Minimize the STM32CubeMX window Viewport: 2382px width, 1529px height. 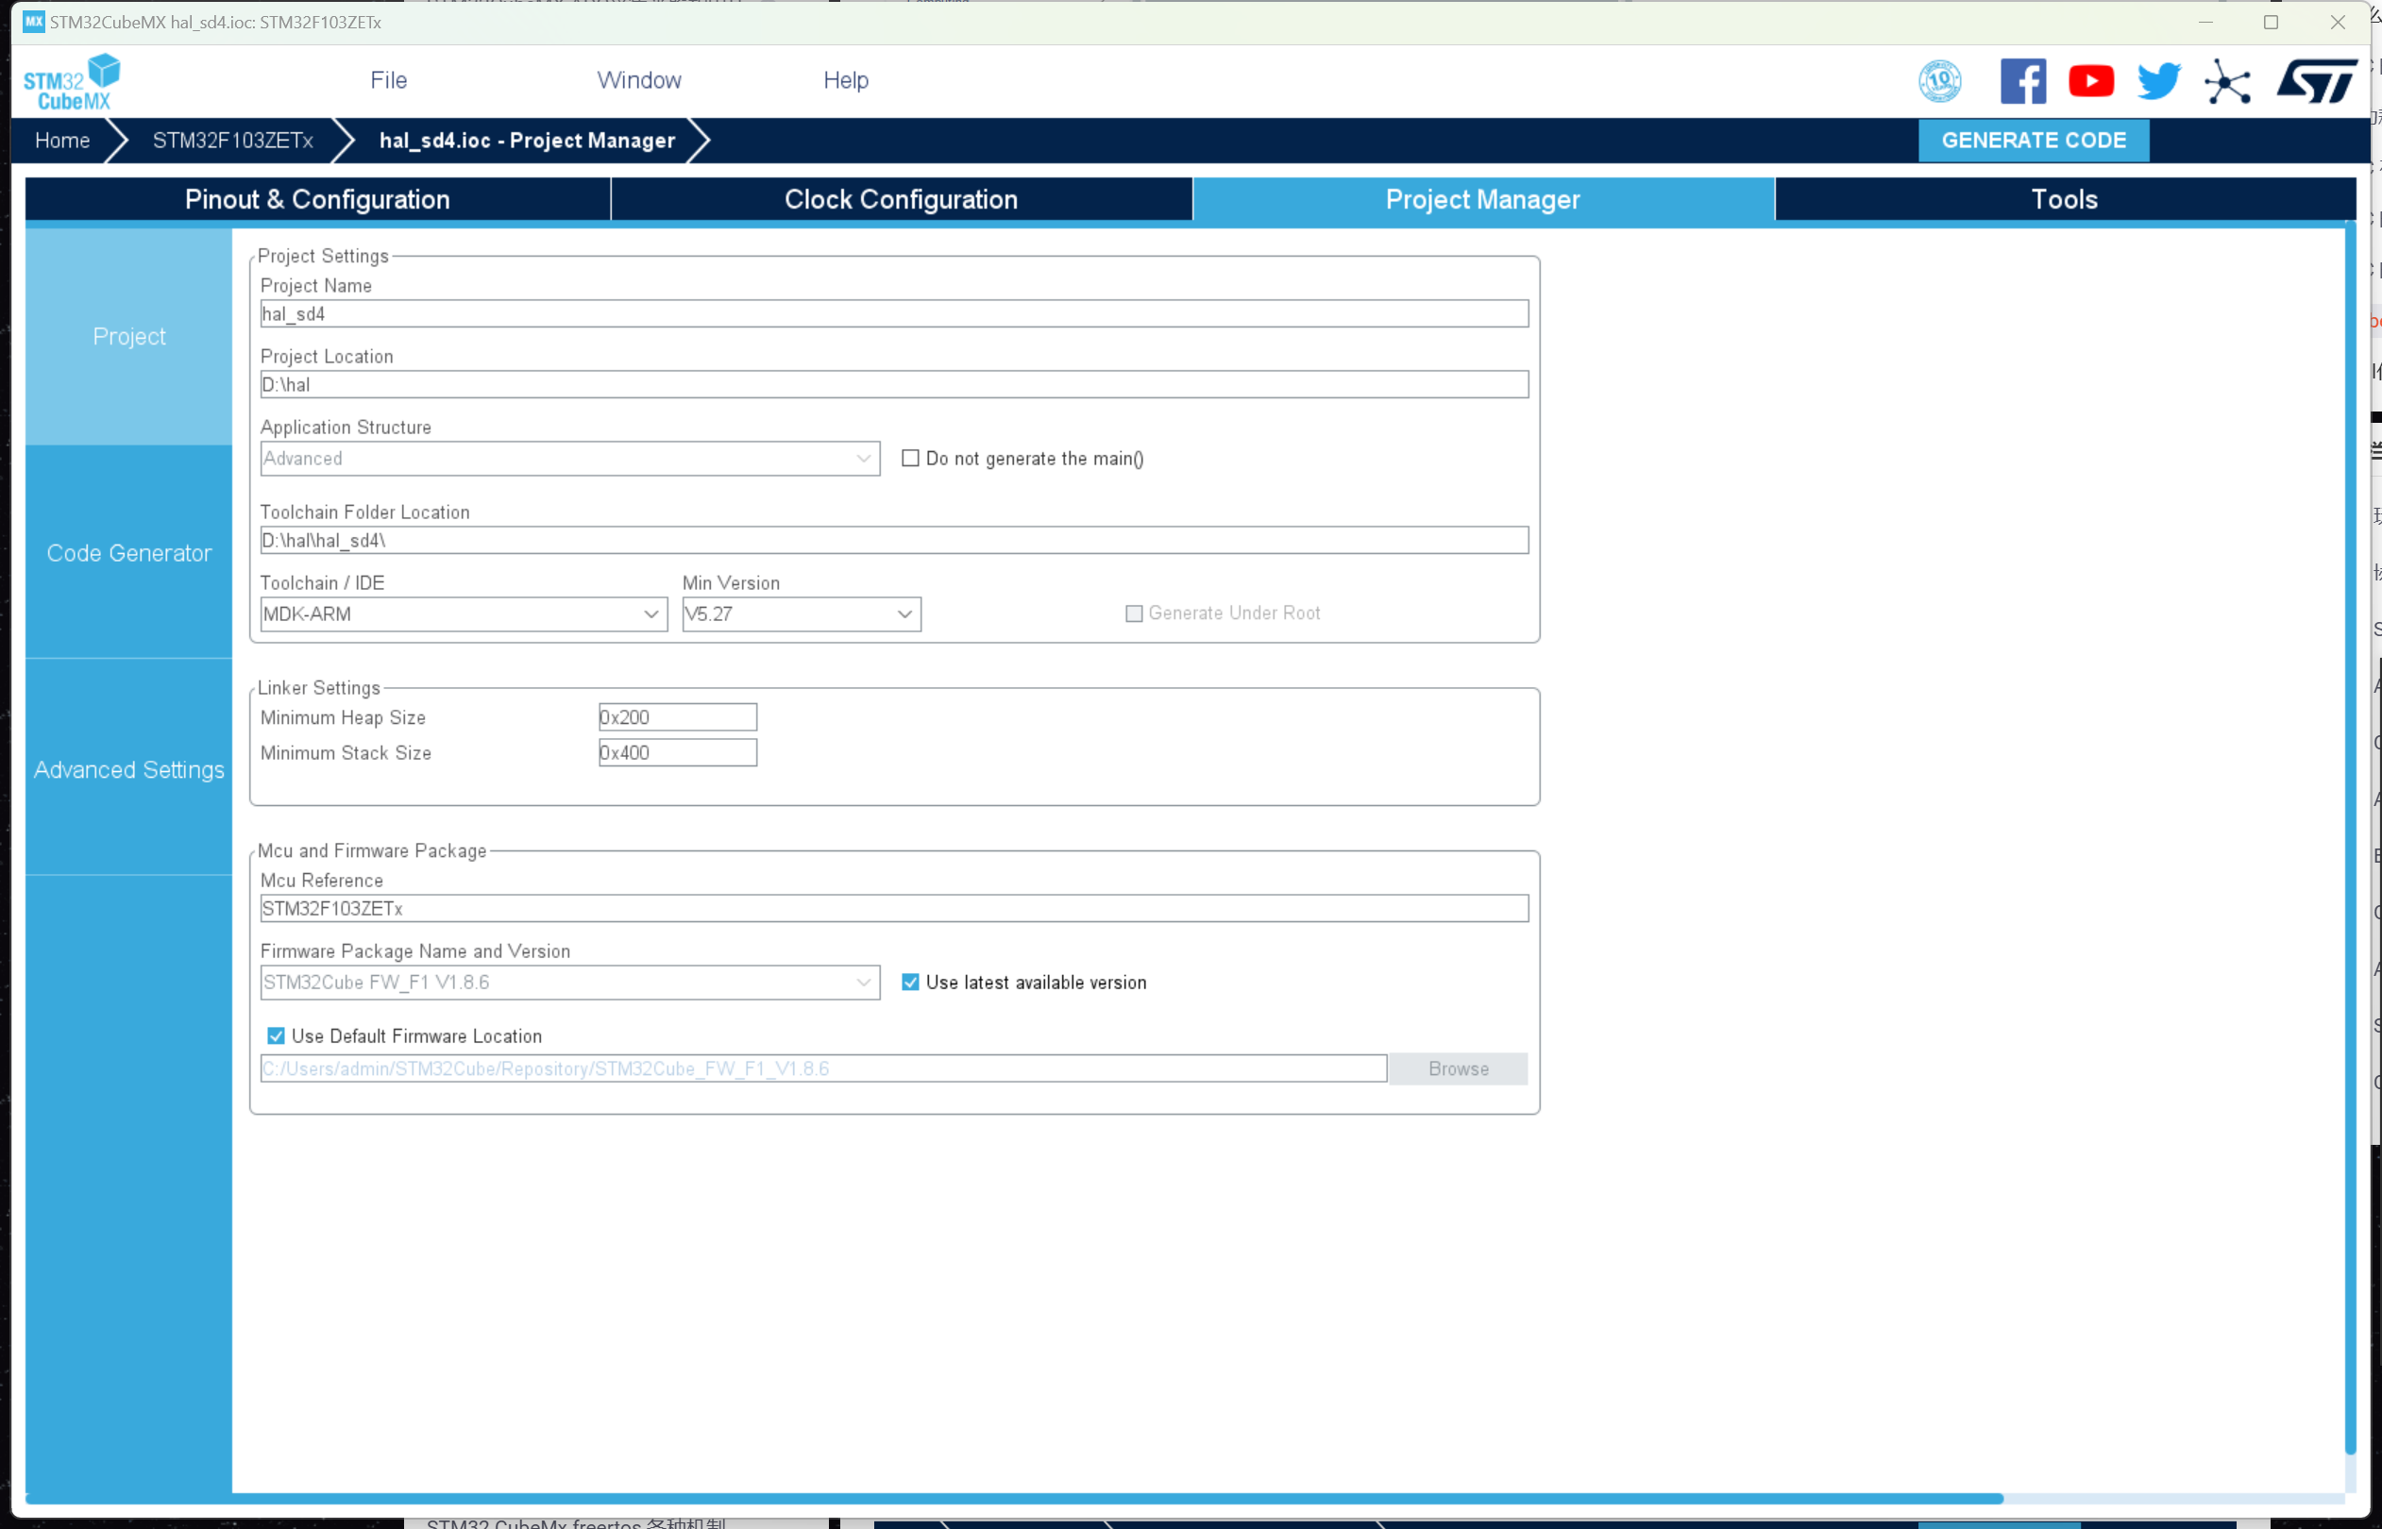tap(2205, 22)
